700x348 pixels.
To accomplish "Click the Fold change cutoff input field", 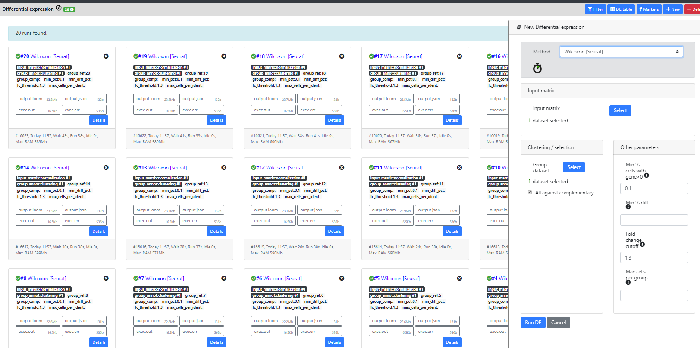I will pos(654,257).
